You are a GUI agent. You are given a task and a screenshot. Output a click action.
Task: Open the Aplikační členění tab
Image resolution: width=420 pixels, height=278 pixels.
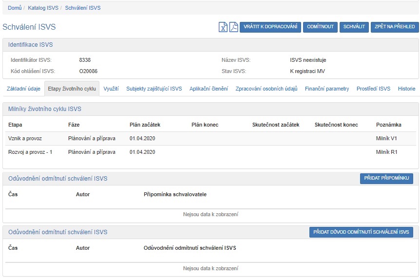point(209,89)
